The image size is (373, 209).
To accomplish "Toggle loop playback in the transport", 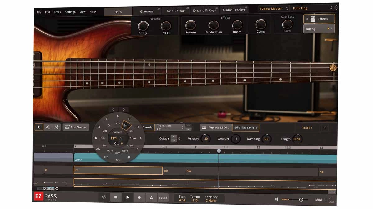I will click(104, 197).
